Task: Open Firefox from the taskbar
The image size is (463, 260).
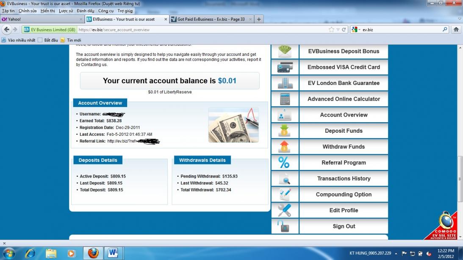Action: 93,253
